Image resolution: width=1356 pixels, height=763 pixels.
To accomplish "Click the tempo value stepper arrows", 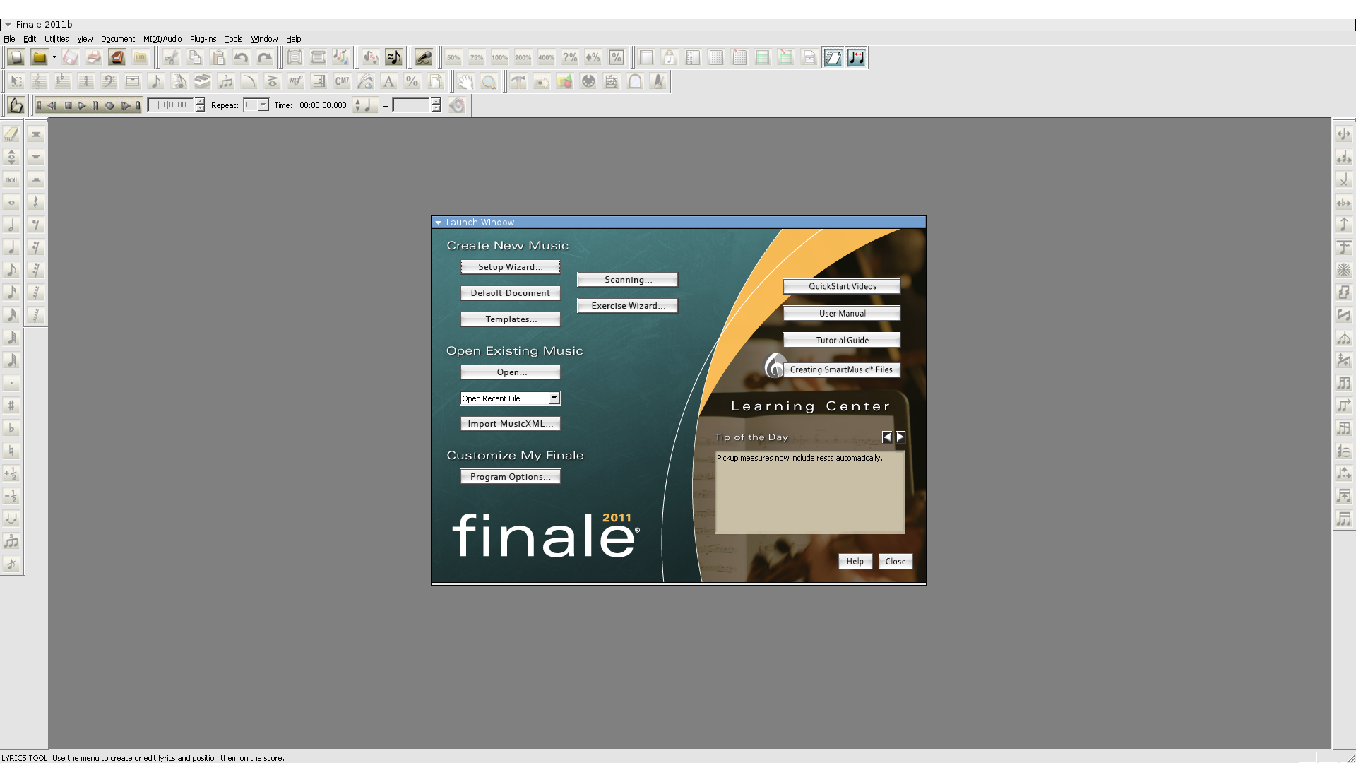I will 436,105.
